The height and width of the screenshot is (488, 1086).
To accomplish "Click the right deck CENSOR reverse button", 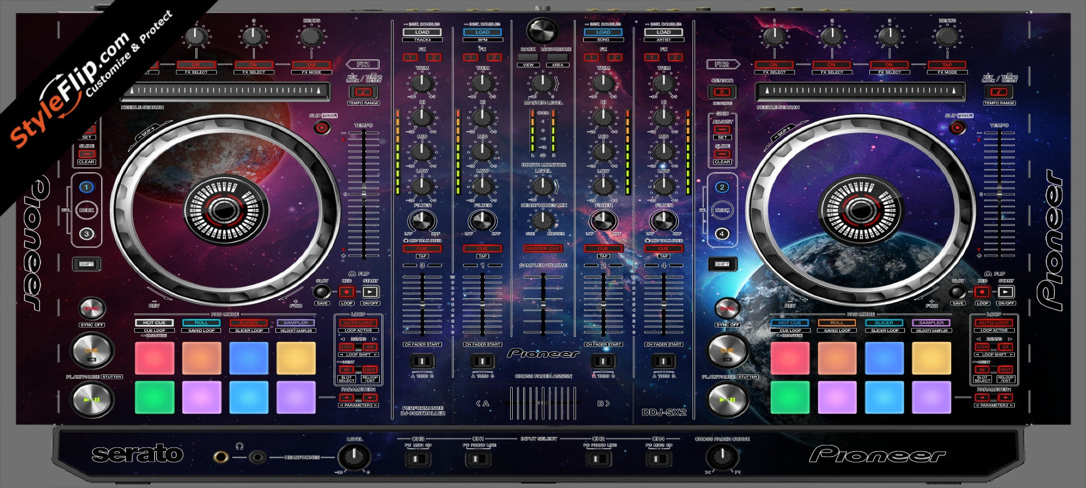I will pos(722,92).
